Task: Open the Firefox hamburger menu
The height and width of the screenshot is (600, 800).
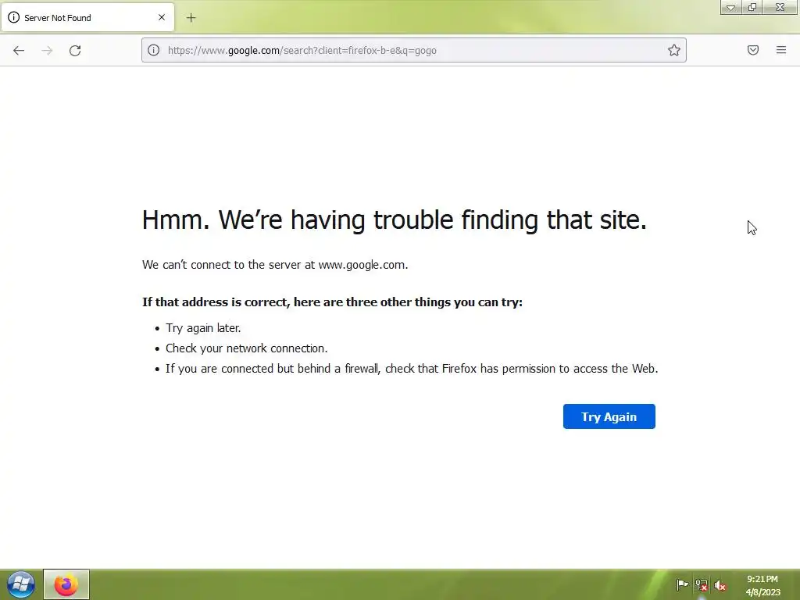Action: point(781,50)
